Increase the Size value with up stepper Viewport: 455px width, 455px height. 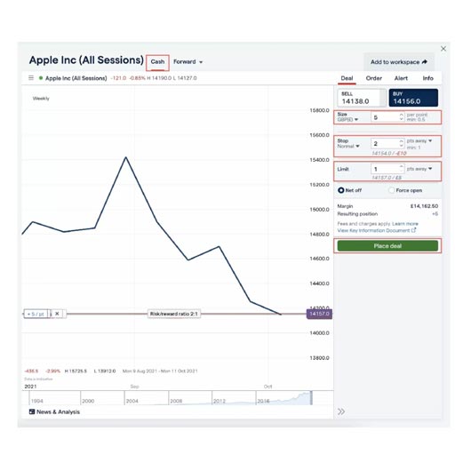tap(402, 115)
